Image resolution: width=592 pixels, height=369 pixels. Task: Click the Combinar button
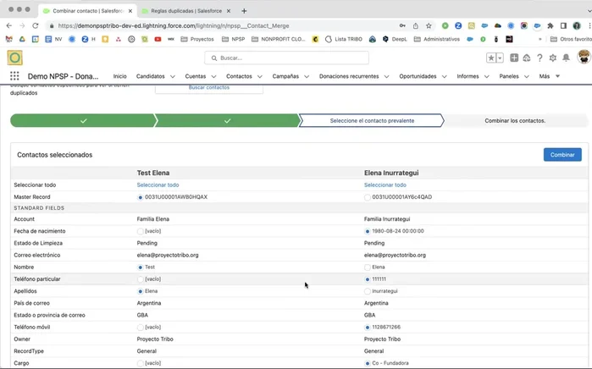562,155
